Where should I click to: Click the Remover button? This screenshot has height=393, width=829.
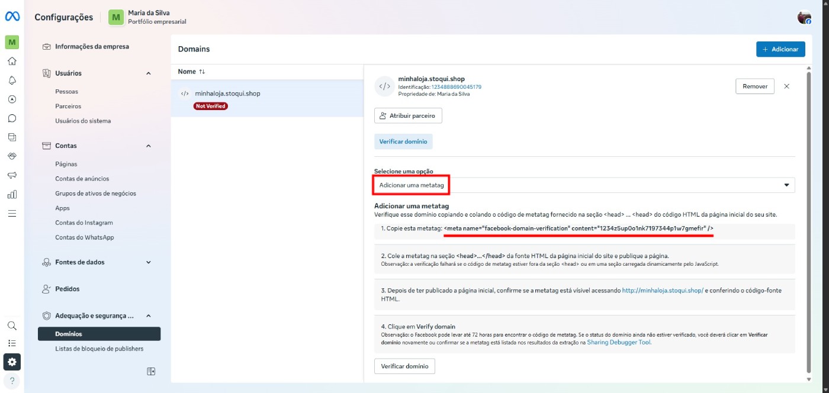coord(754,86)
